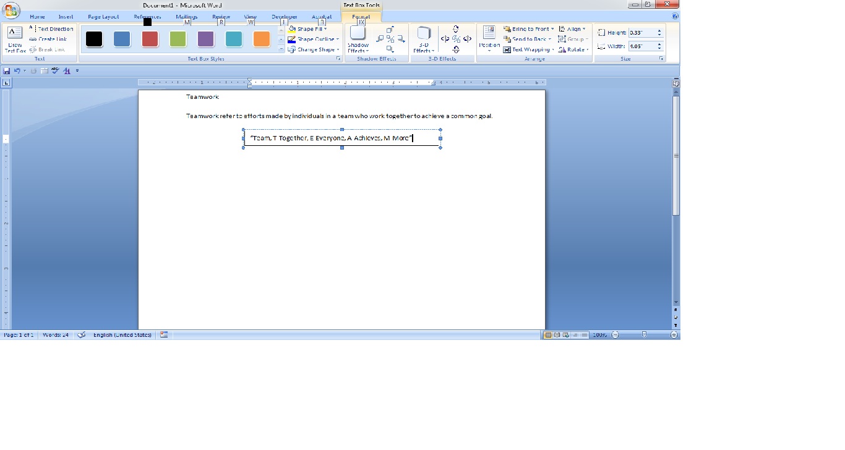Click the View Ruler button above scrollbar
Viewport: 845px width, 450px height.
coord(676,83)
